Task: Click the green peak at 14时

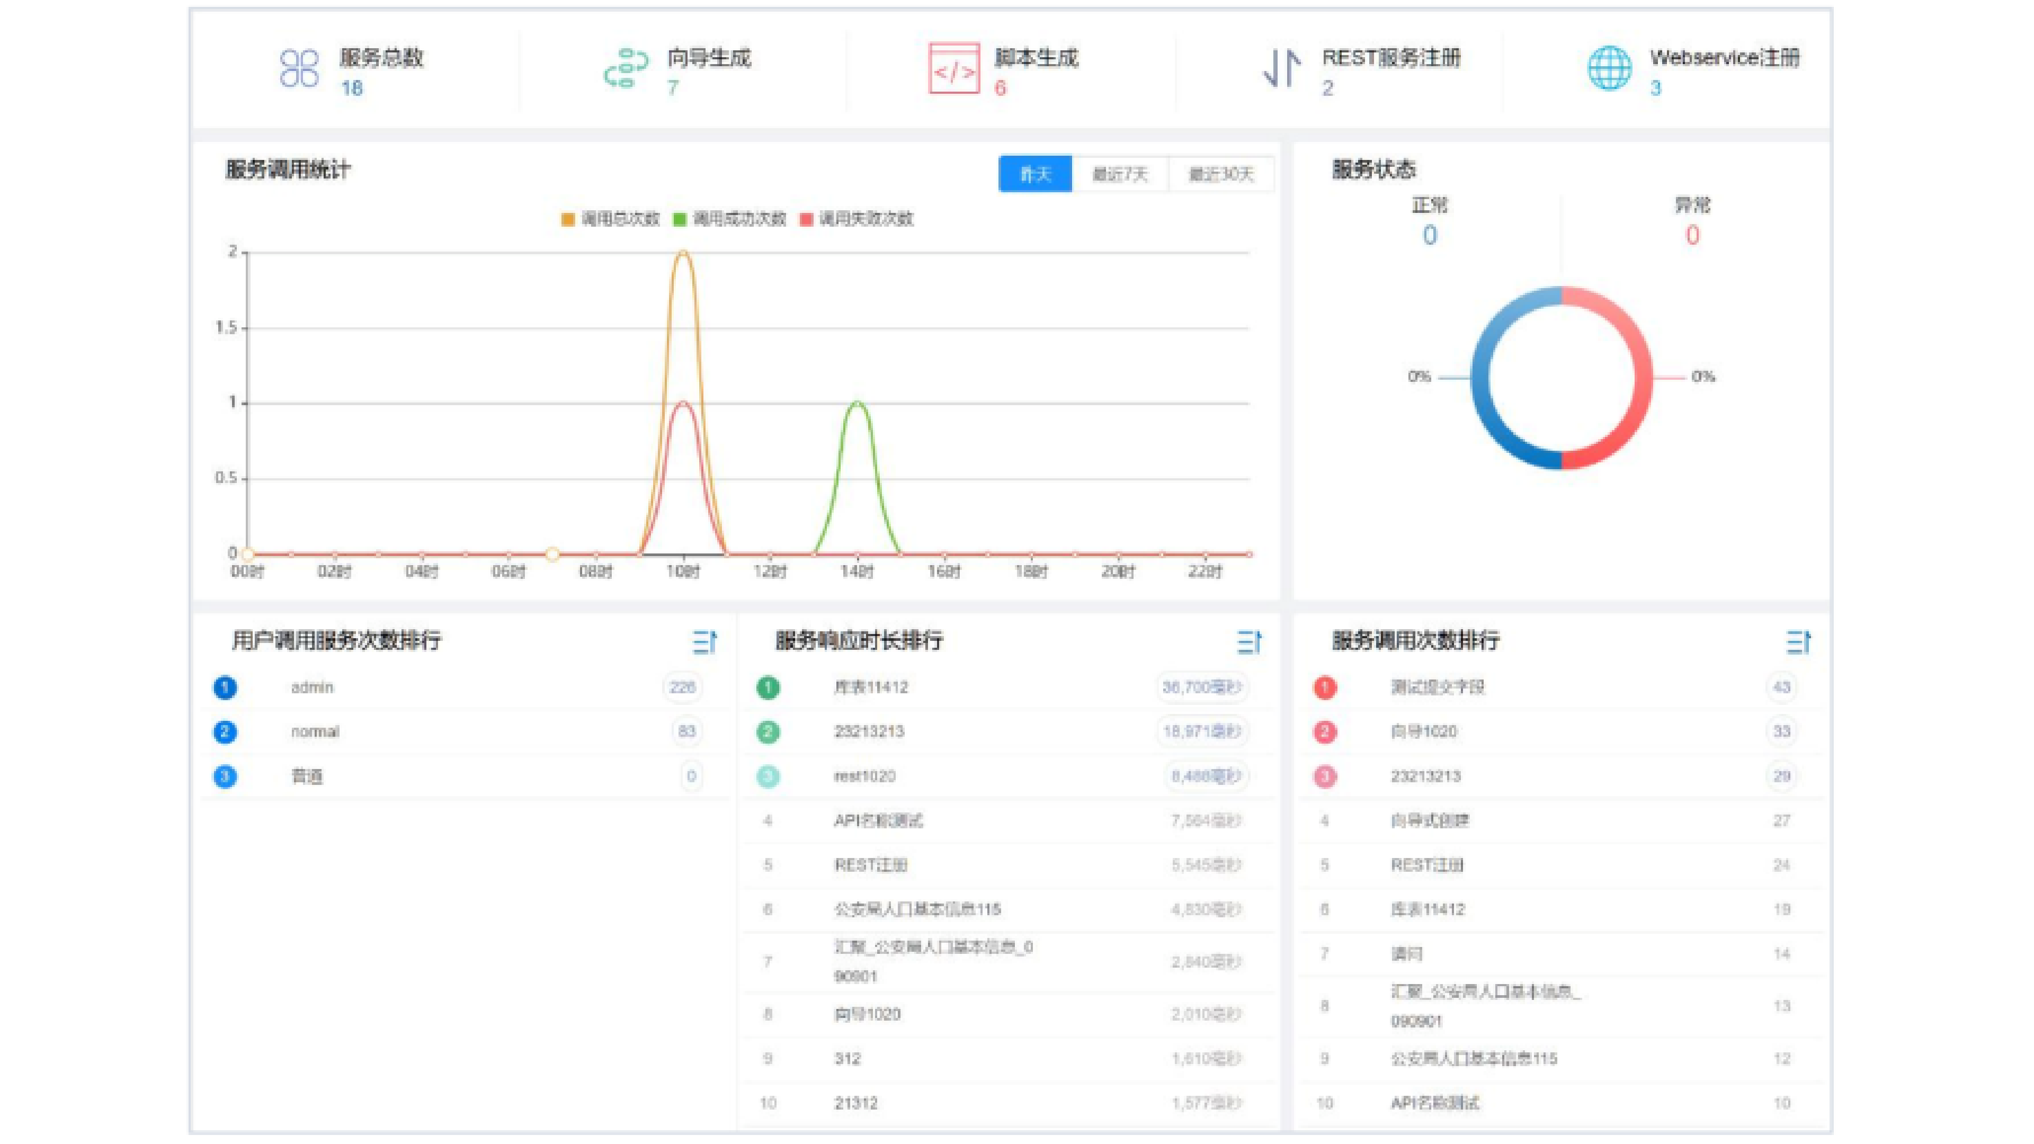Action: (858, 404)
